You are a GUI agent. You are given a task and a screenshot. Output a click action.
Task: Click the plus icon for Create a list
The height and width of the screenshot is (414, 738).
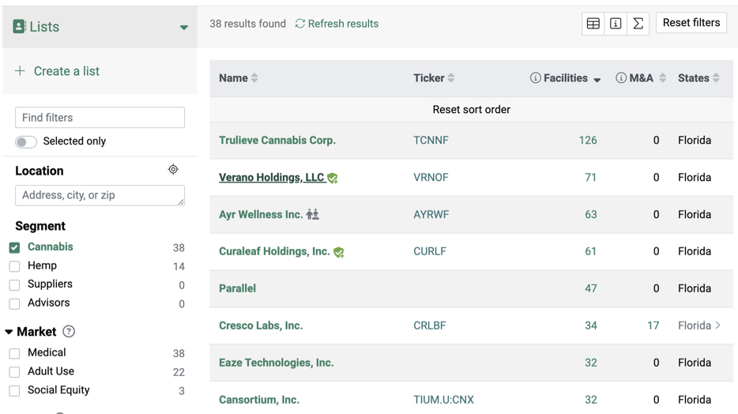coord(20,71)
